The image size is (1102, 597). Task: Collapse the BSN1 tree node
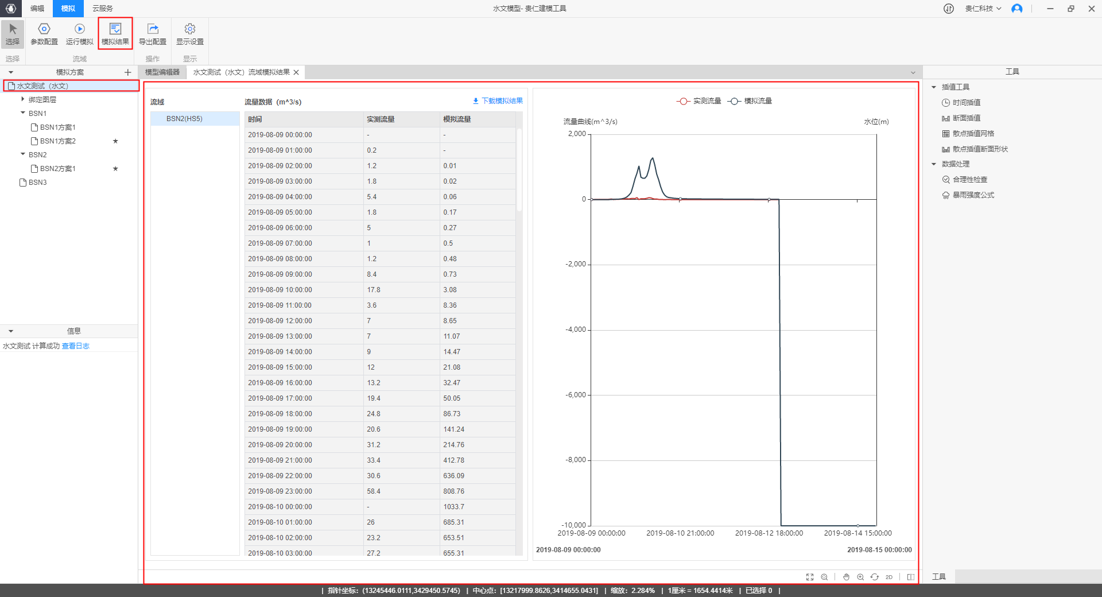[23, 113]
